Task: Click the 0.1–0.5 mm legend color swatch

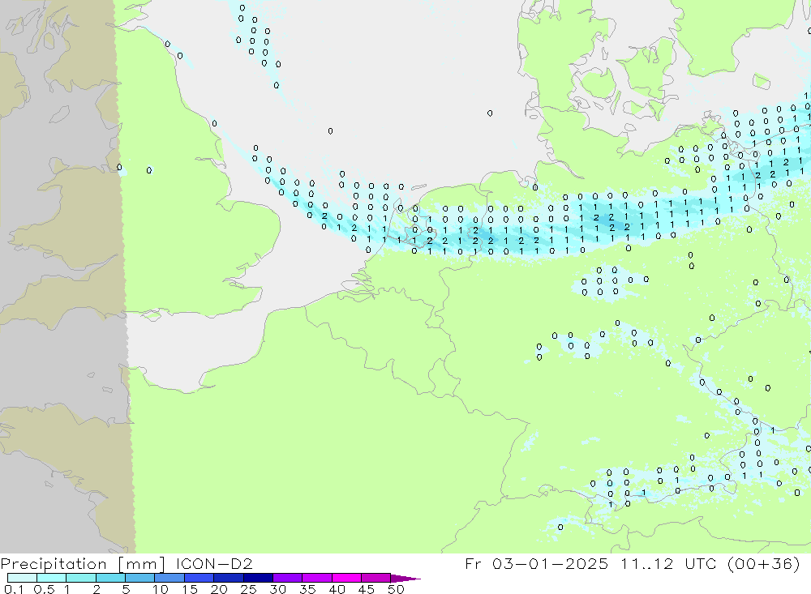Action: (22, 578)
